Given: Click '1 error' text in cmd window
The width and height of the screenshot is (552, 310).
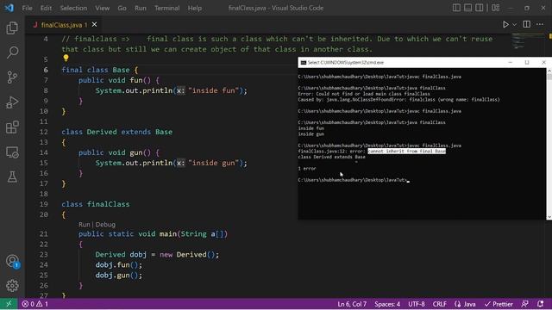Looking at the screenshot, I should [307, 169].
